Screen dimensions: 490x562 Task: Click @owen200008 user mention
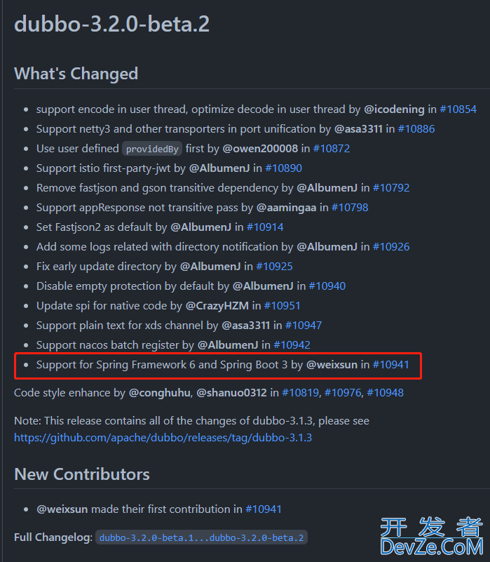[260, 149]
